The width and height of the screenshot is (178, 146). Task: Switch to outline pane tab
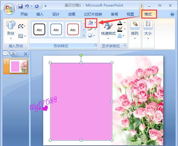click(14, 54)
